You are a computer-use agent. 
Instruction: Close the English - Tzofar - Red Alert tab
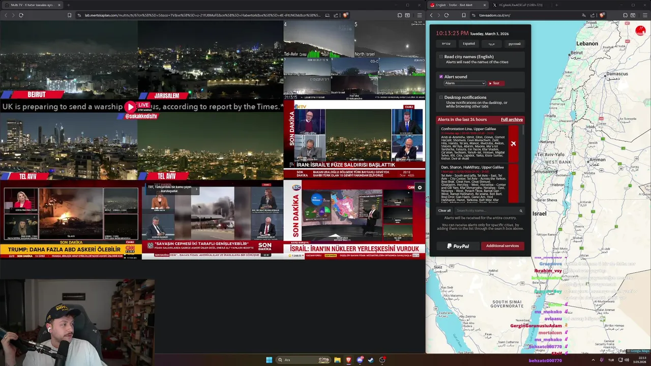coord(484,5)
